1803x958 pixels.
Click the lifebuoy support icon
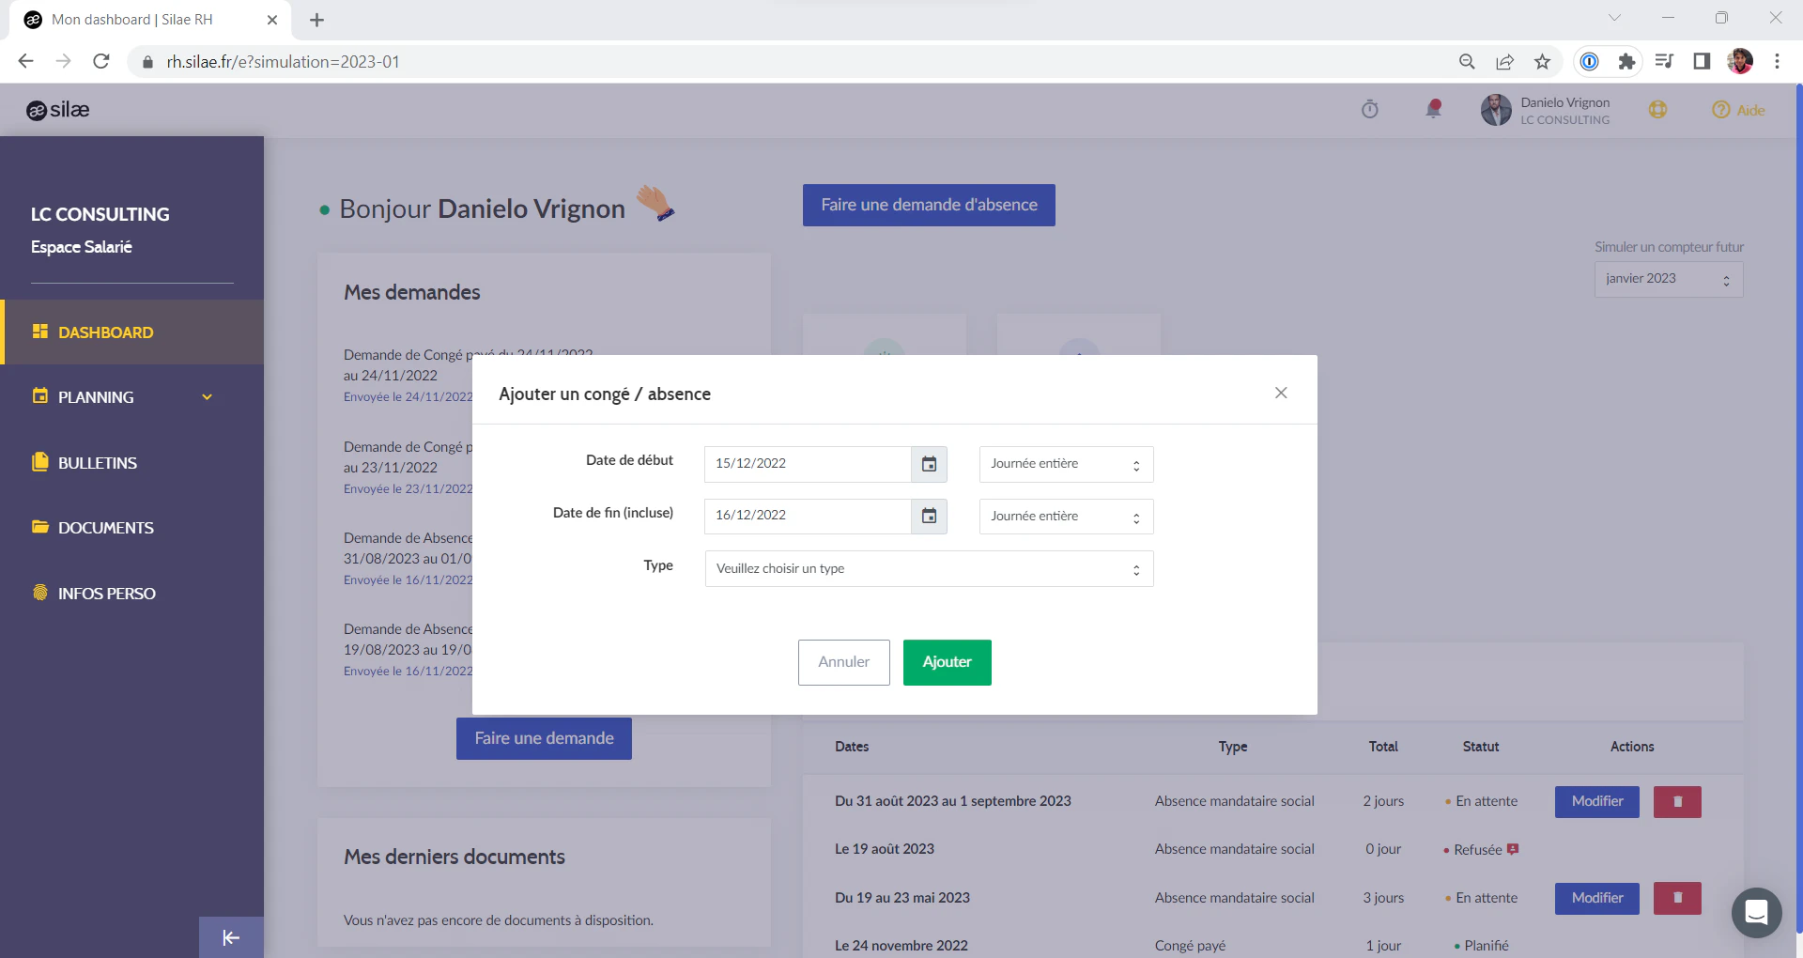click(1657, 110)
